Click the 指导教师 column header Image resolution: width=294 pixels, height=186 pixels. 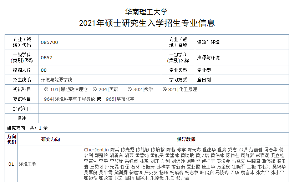tap(186, 139)
